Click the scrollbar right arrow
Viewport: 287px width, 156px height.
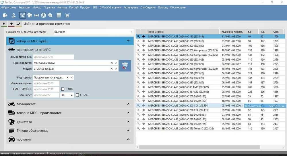point(283,147)
